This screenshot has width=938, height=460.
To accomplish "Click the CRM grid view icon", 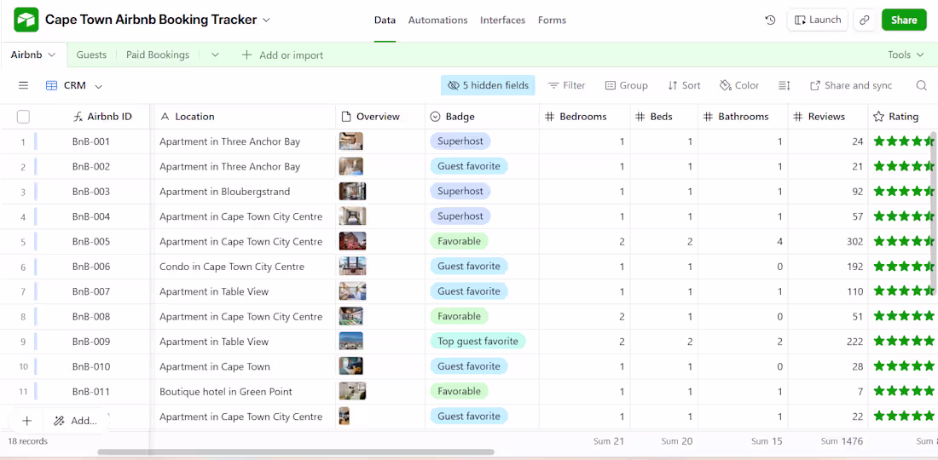I will (x=51, y=85).
